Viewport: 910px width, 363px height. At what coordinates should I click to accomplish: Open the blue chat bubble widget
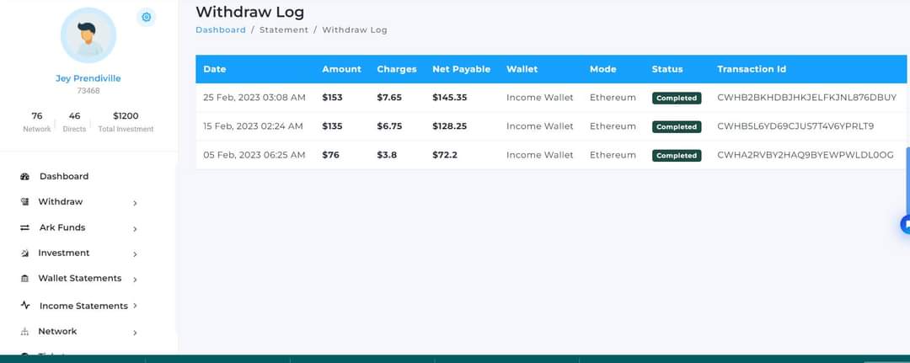click(x=905, y=224)
